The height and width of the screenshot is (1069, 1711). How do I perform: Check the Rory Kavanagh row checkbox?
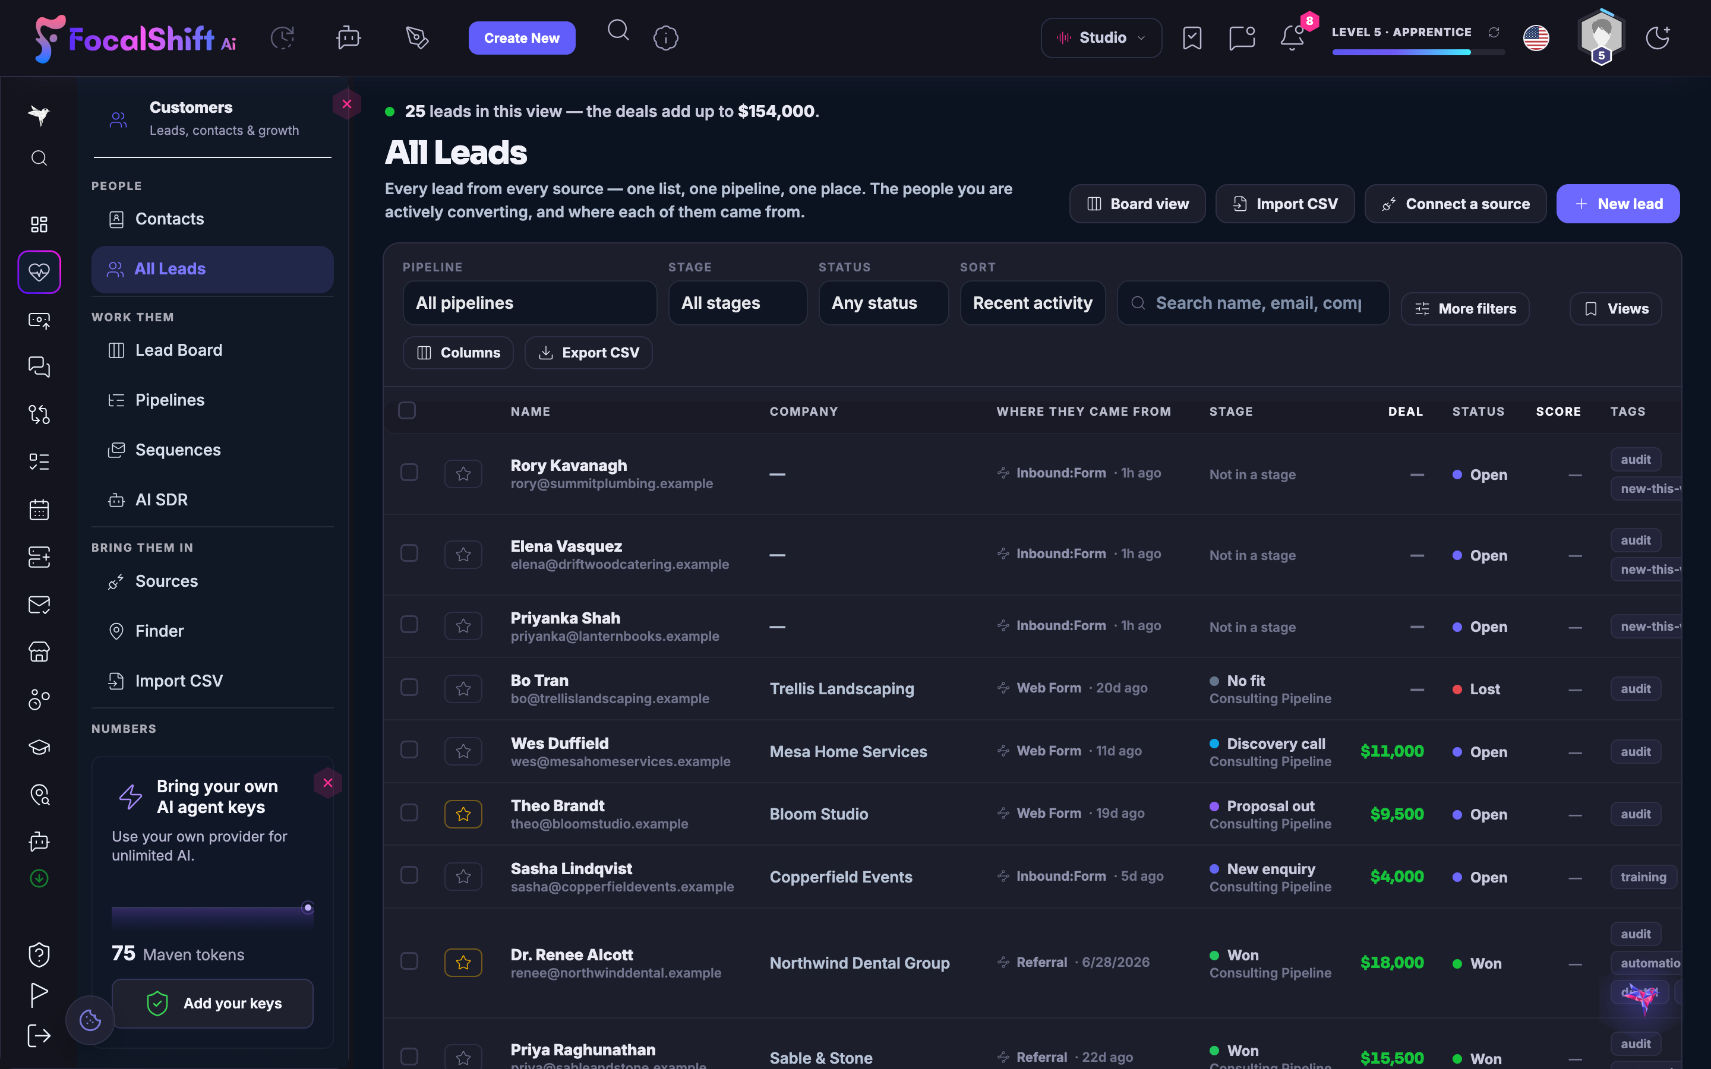click(x=409, y=472)
